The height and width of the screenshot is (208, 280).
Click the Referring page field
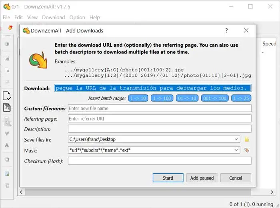point(160,119)
